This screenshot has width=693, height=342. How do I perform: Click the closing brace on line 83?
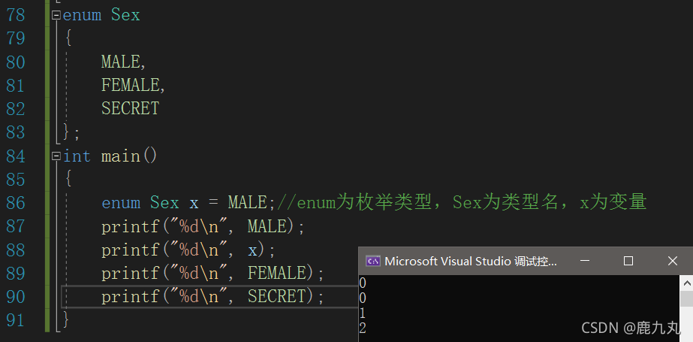68,132
